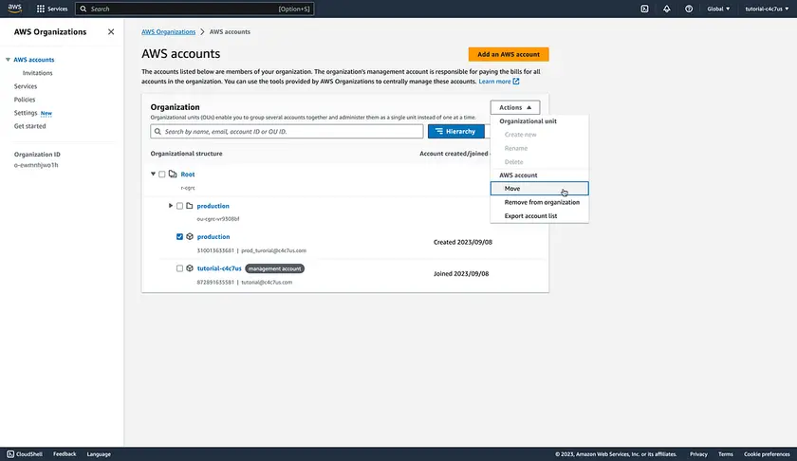Image resolution: width=797 pixels, height=461 pixels.
Task: Expand the production OU tree node
Action: (171, 205)
